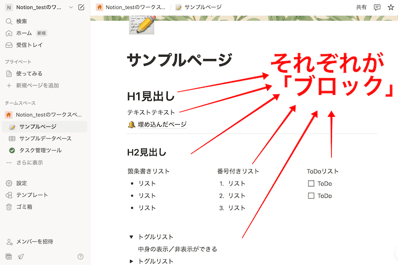Click 検索 search in the sidebar
398x265 pixels.
[21, 21]
